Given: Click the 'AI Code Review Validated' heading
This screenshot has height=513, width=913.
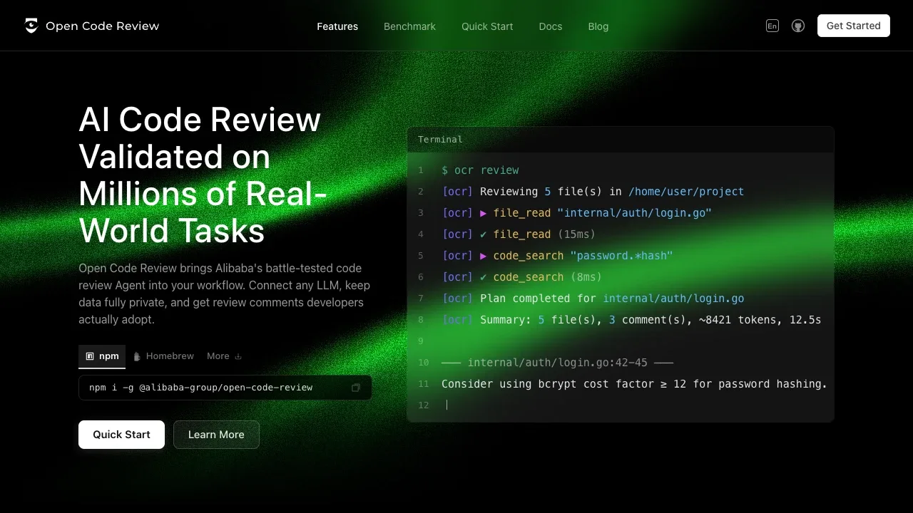Looking at the screenshot, I should pos(203,175).
